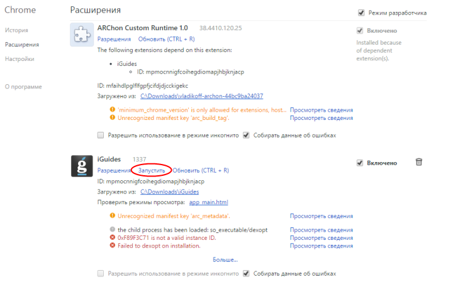Toggle Включено checkbox for iGuides
Viewport: 453px width, 282px height.
point(360,163)
